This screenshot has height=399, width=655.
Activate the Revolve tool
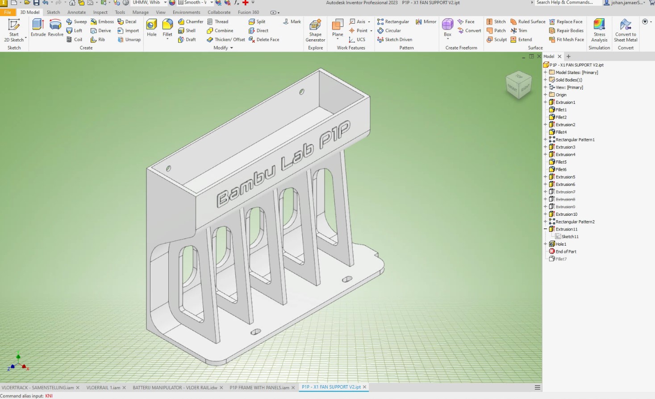coord(55,28)
